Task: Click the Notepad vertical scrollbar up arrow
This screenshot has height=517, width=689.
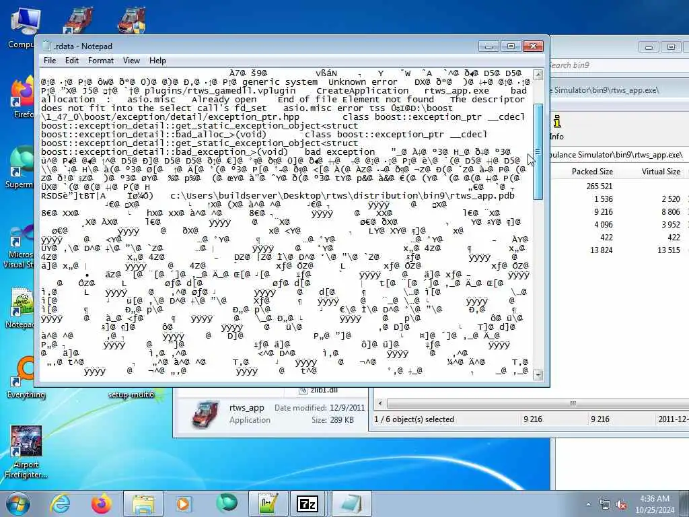Action: pos(538,75)
